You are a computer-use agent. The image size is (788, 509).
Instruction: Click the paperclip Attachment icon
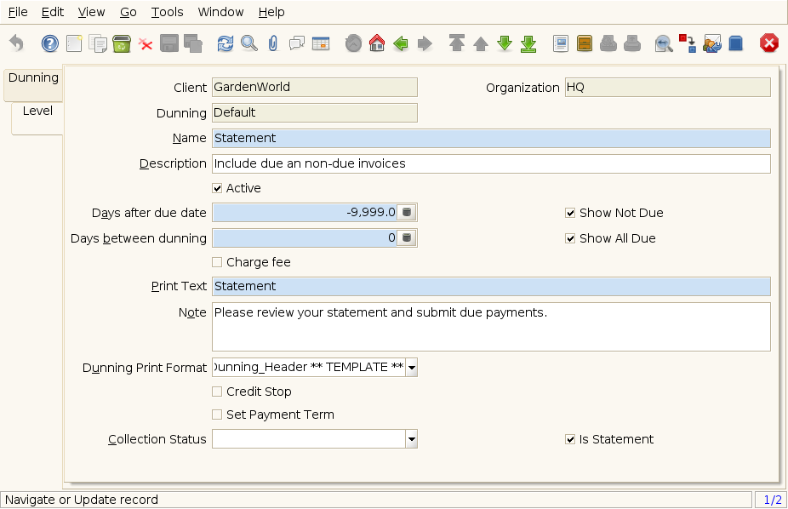click(x=272, y=43)
